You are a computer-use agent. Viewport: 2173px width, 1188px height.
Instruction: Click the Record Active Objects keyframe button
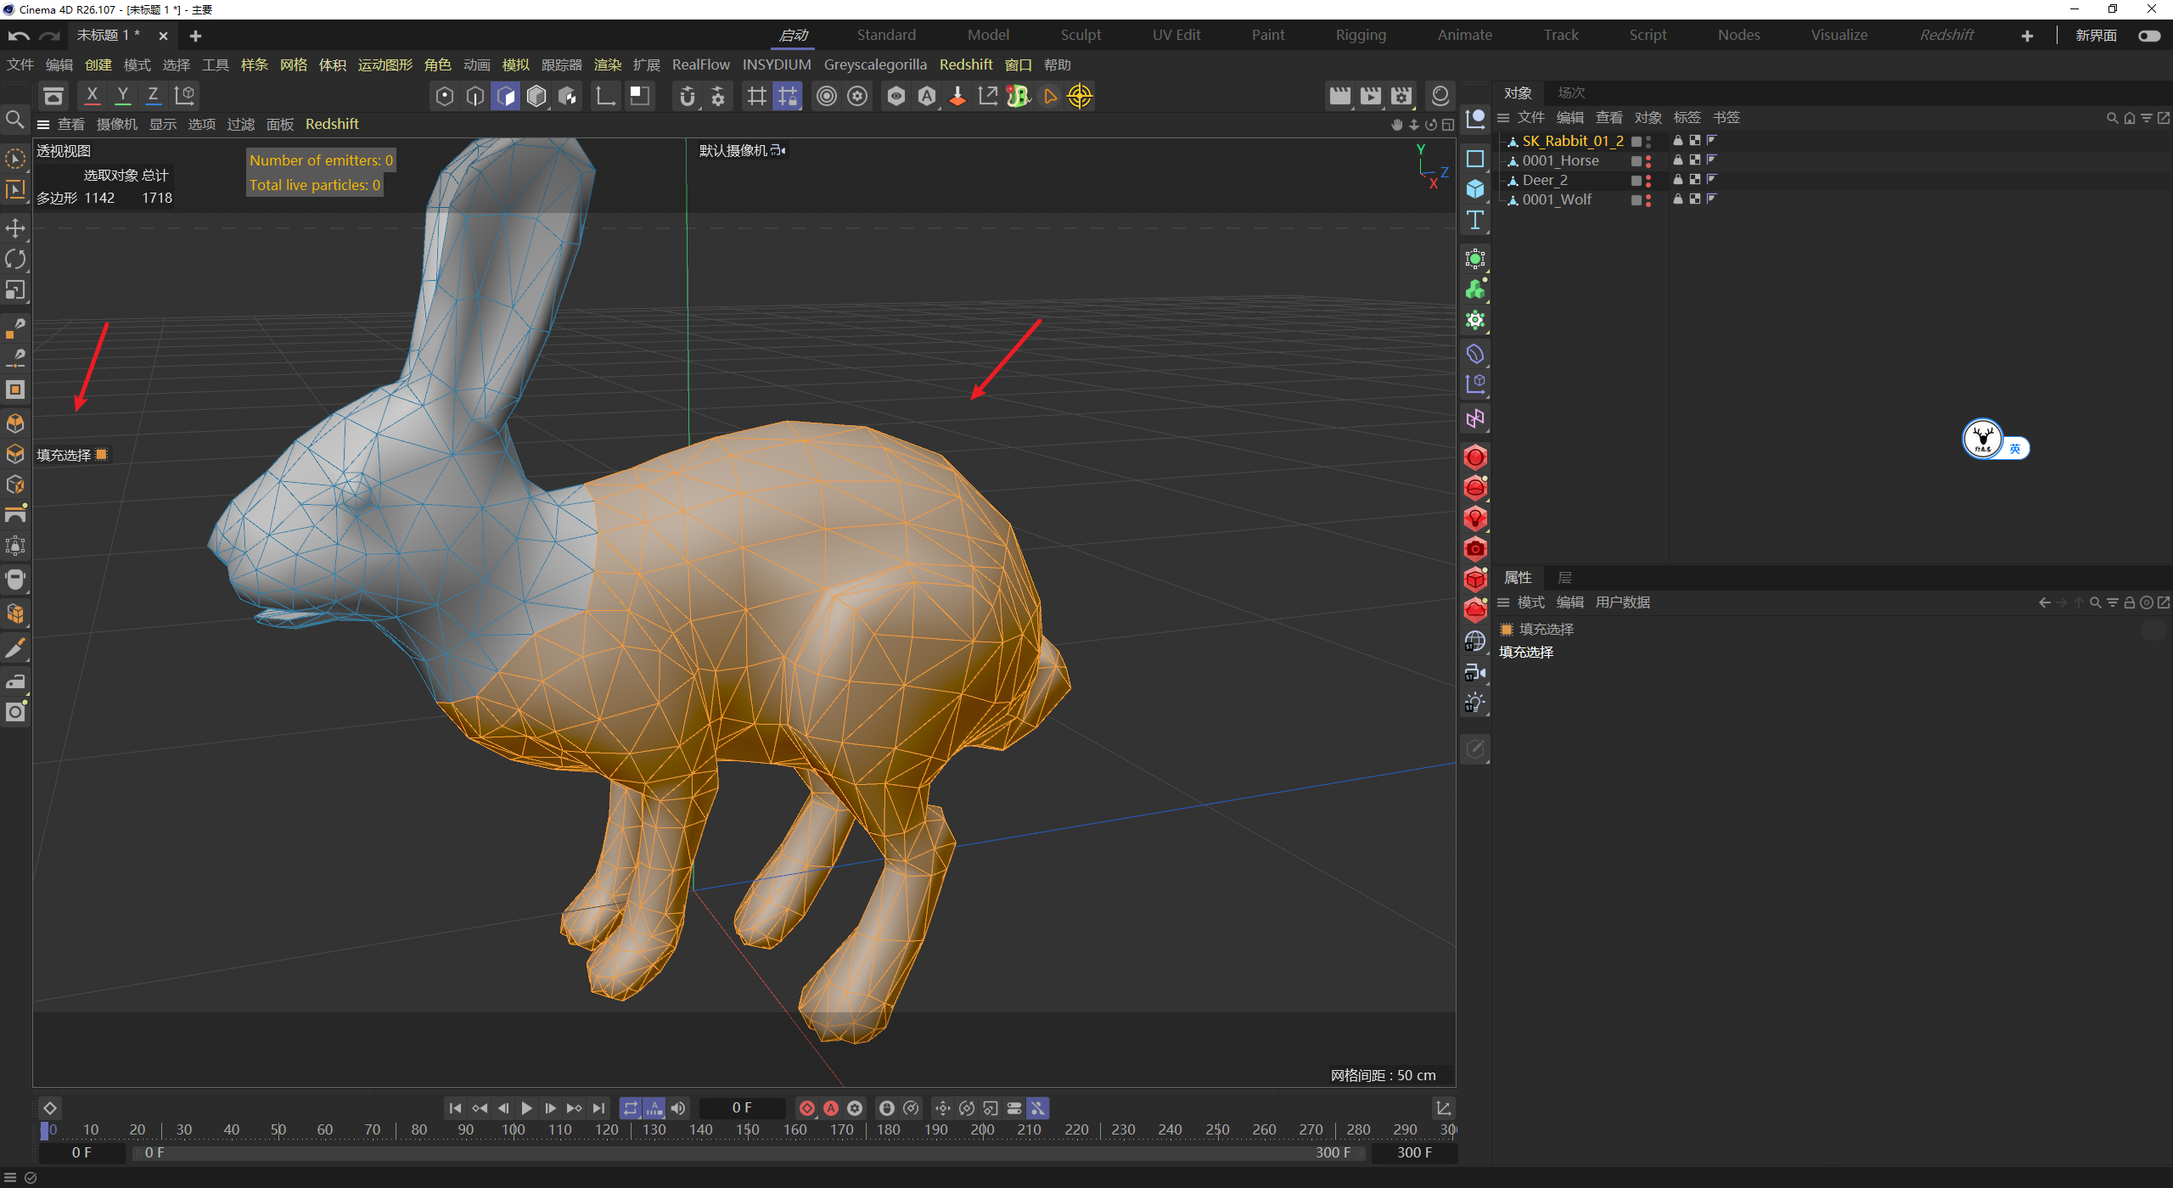click(807, 1108)
